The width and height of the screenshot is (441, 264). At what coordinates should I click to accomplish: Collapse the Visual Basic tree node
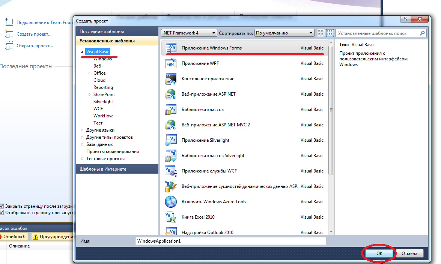click(82, 52)
